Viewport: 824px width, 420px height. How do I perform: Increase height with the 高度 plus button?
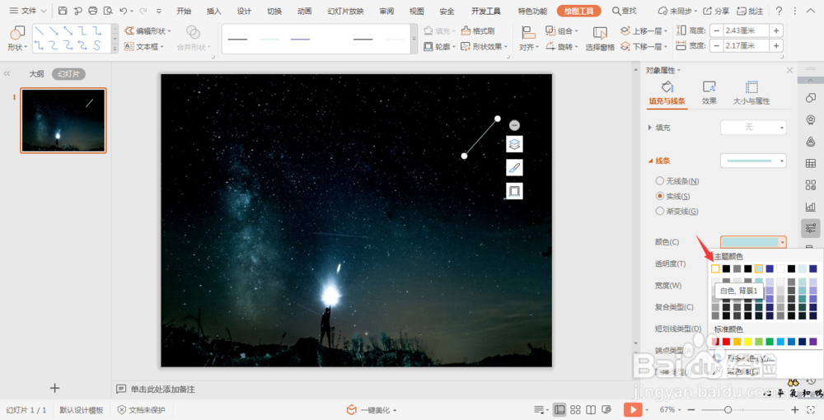[776, 30]
